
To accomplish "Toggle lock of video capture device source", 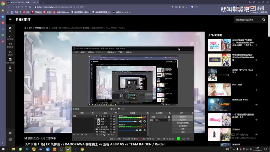I will click(114, 129).
